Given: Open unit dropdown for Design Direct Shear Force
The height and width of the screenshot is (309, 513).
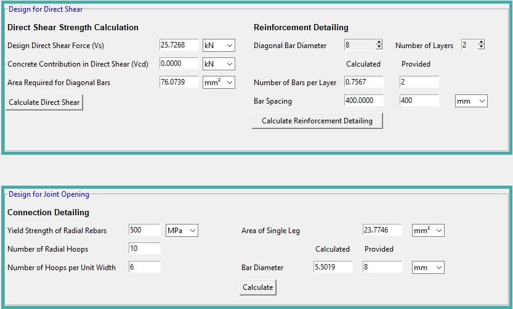Looking at the screenshot, I should click(x=219, y=46).
